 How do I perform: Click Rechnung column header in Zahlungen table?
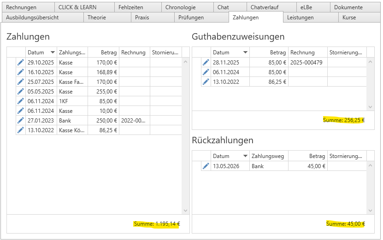pos(135,53)
